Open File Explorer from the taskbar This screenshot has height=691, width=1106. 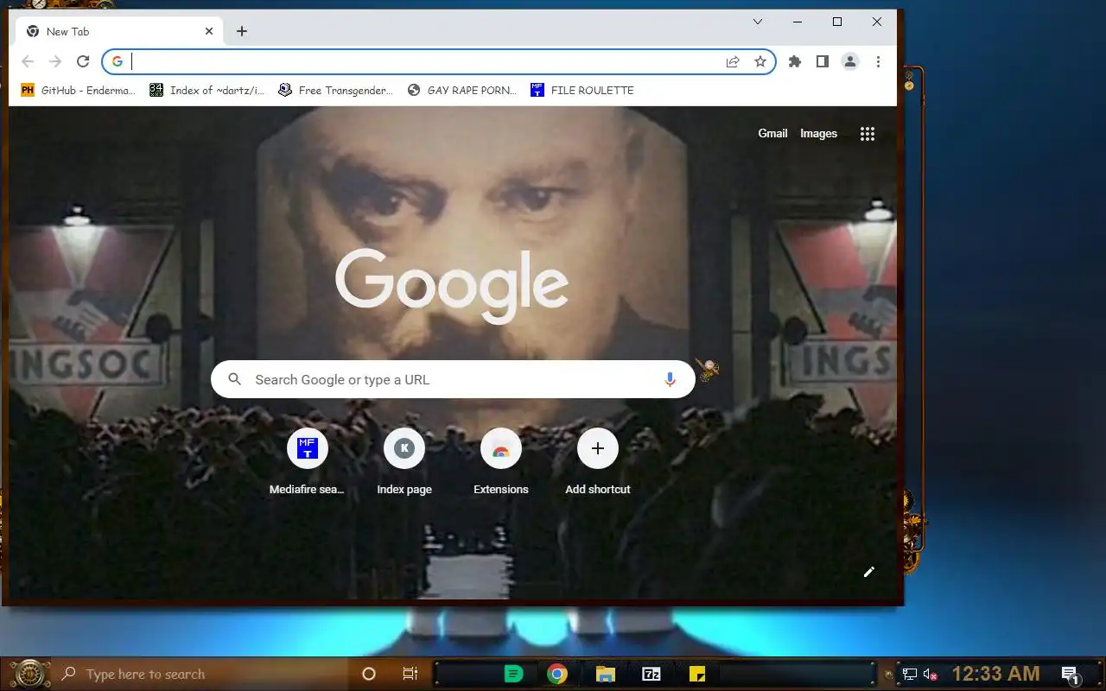pos(605,674)
